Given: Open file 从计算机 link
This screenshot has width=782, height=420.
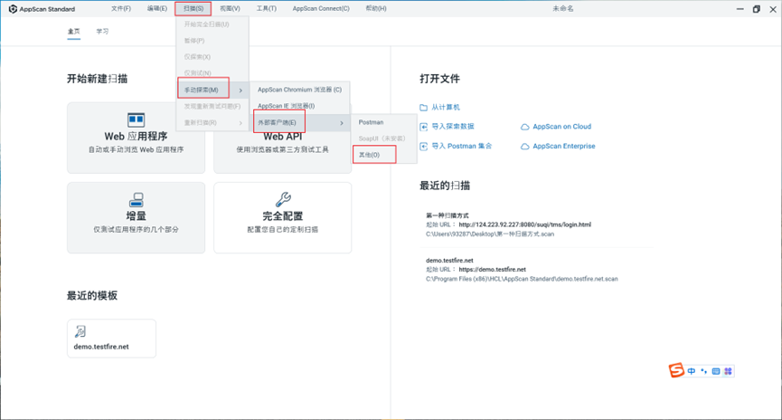Looking at the screenshot, I should pyautogui.click(x=446, y=108).
